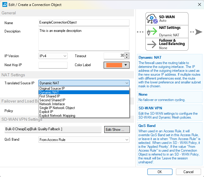Click the orange Color Label swatch
The width and height of the screenshot is (204, 177).
tap(114, 65)
